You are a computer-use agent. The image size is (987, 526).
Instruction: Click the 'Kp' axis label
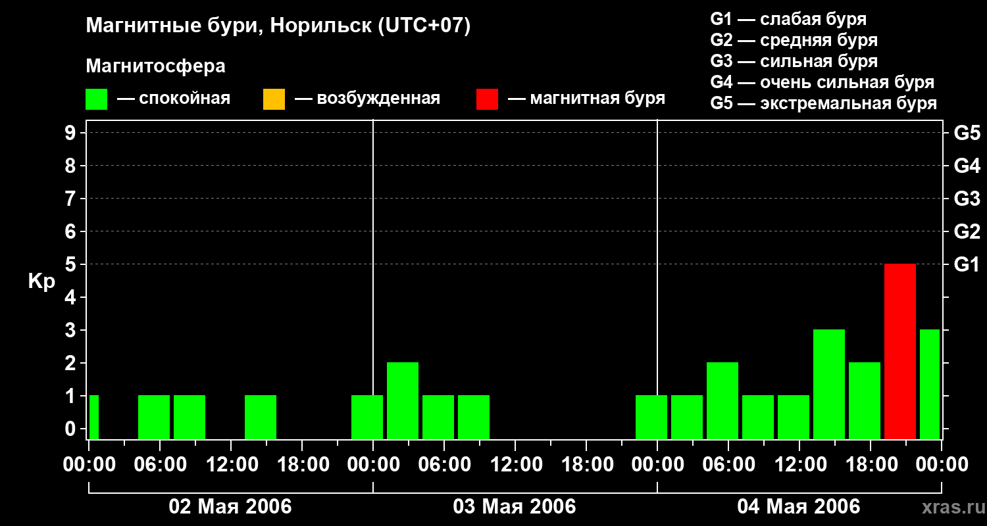pos(41,282)
